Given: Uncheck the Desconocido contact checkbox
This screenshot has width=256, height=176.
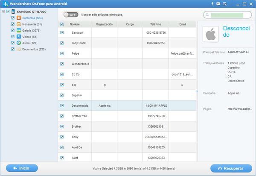Looking at the screenshot, I should (62, 106).
